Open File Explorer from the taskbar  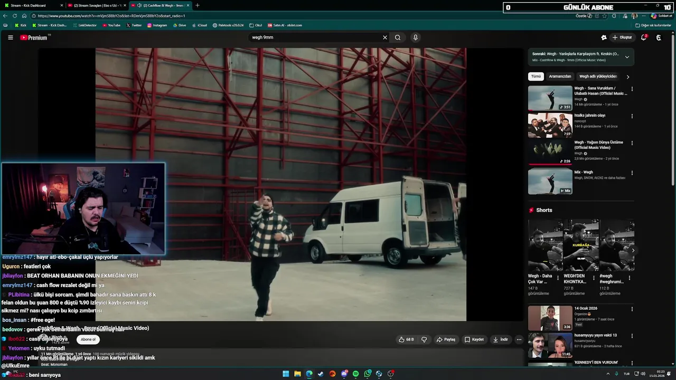point(297,374)
